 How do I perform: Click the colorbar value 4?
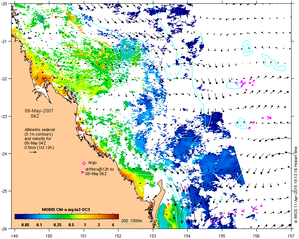click(113, 225)
